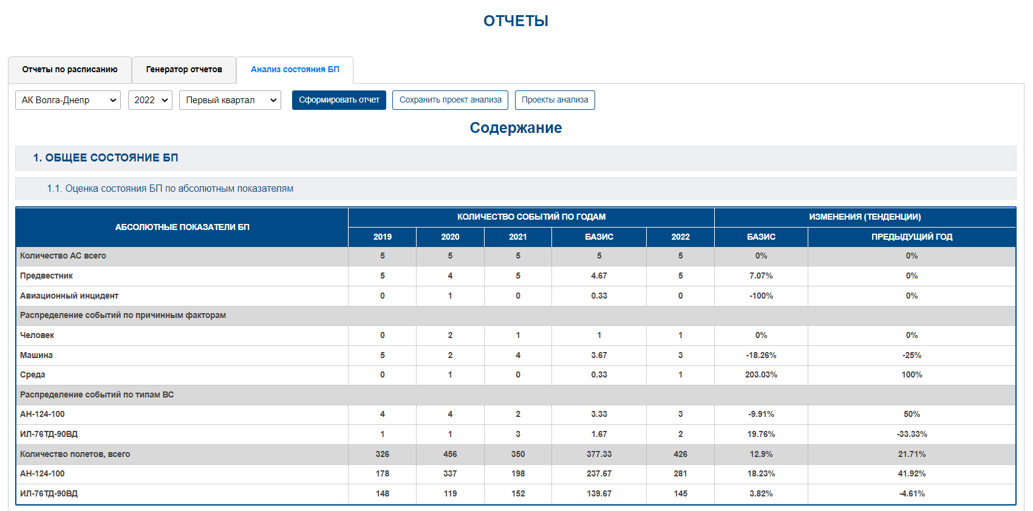Click the '-33.33%' cell

912,434
